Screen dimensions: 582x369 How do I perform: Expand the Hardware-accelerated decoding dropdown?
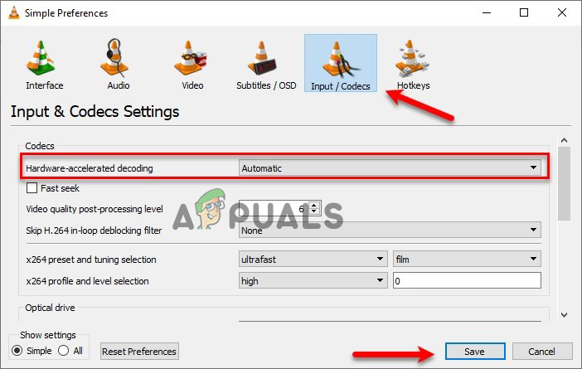[x=390, y=168]
